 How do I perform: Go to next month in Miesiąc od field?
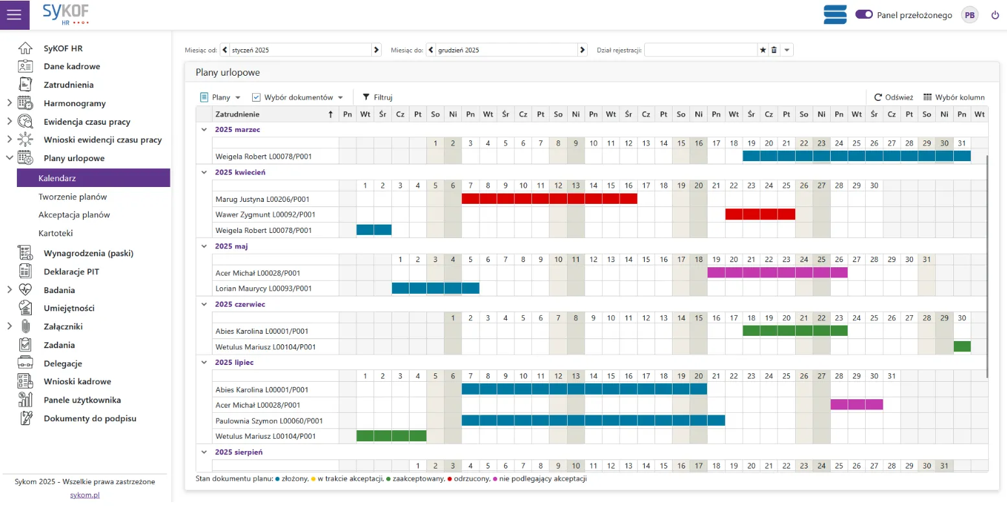376,50
